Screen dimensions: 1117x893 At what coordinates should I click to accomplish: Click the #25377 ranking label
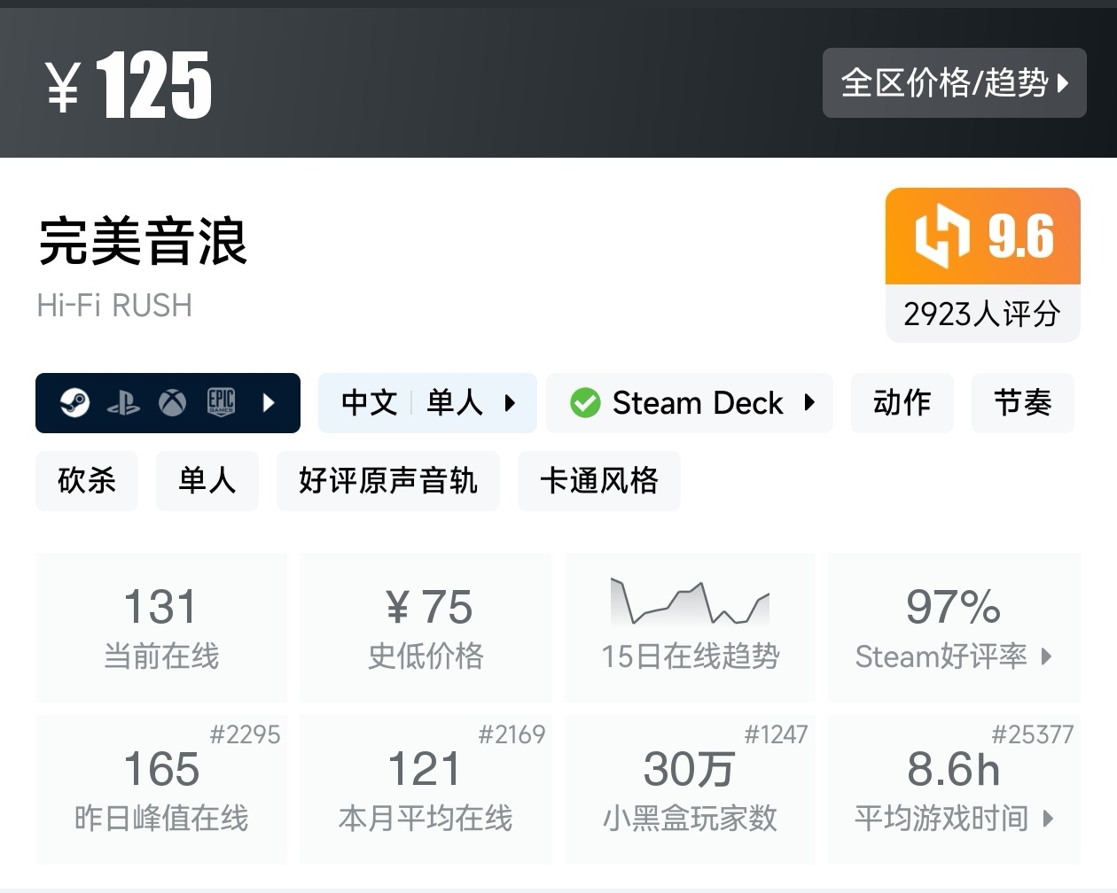click(x=1033, y=734)
